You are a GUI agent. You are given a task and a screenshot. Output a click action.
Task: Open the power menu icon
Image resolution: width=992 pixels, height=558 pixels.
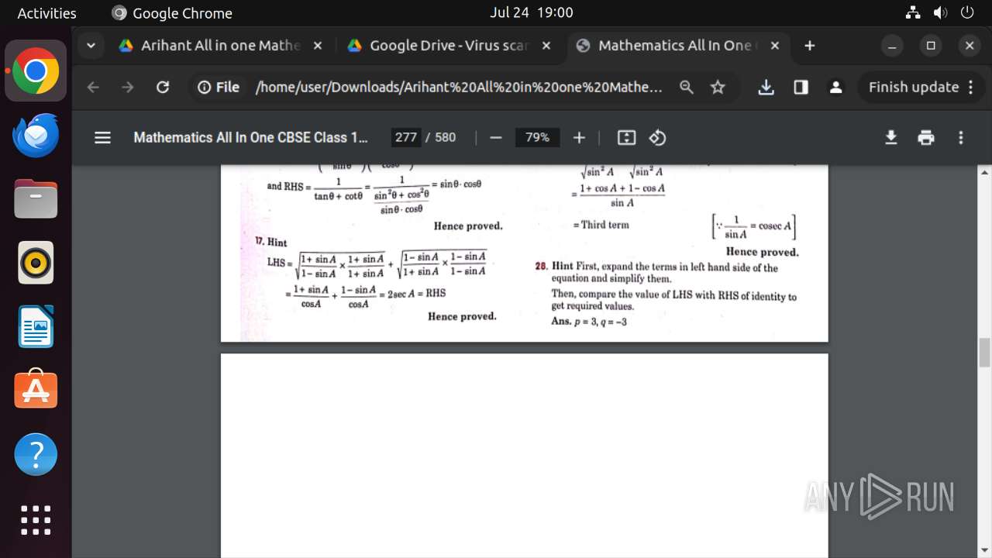point(966,12)
